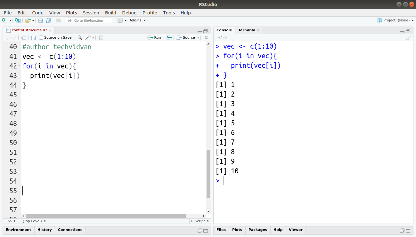Open the Session menu
The height and width of the screenshot is (237, 416).
pos(91,13)
